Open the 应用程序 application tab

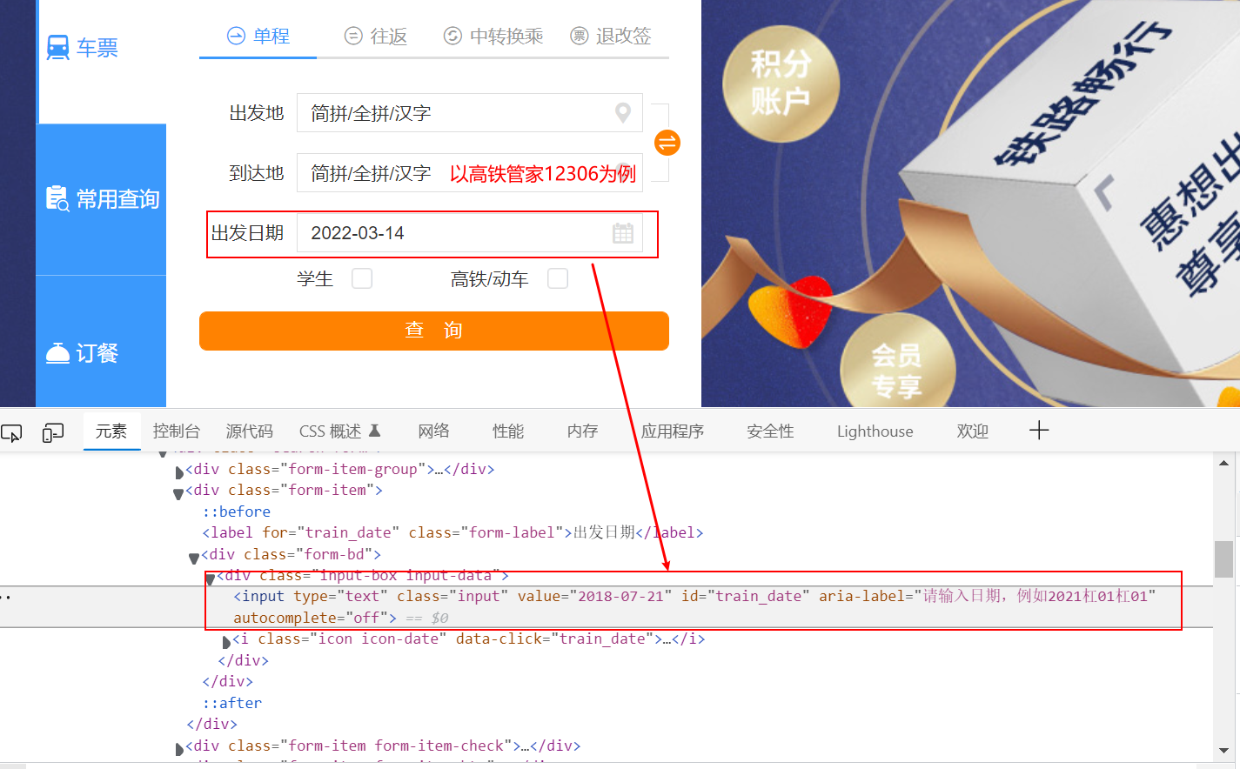(x=673, y=431)
